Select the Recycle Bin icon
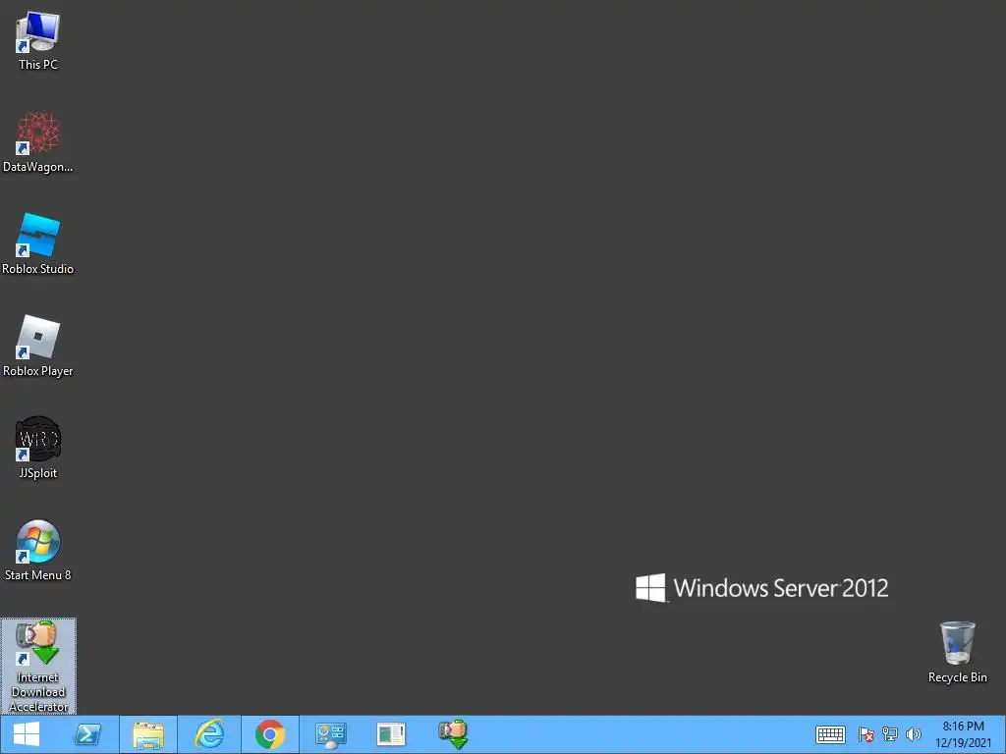 point(957,652)
